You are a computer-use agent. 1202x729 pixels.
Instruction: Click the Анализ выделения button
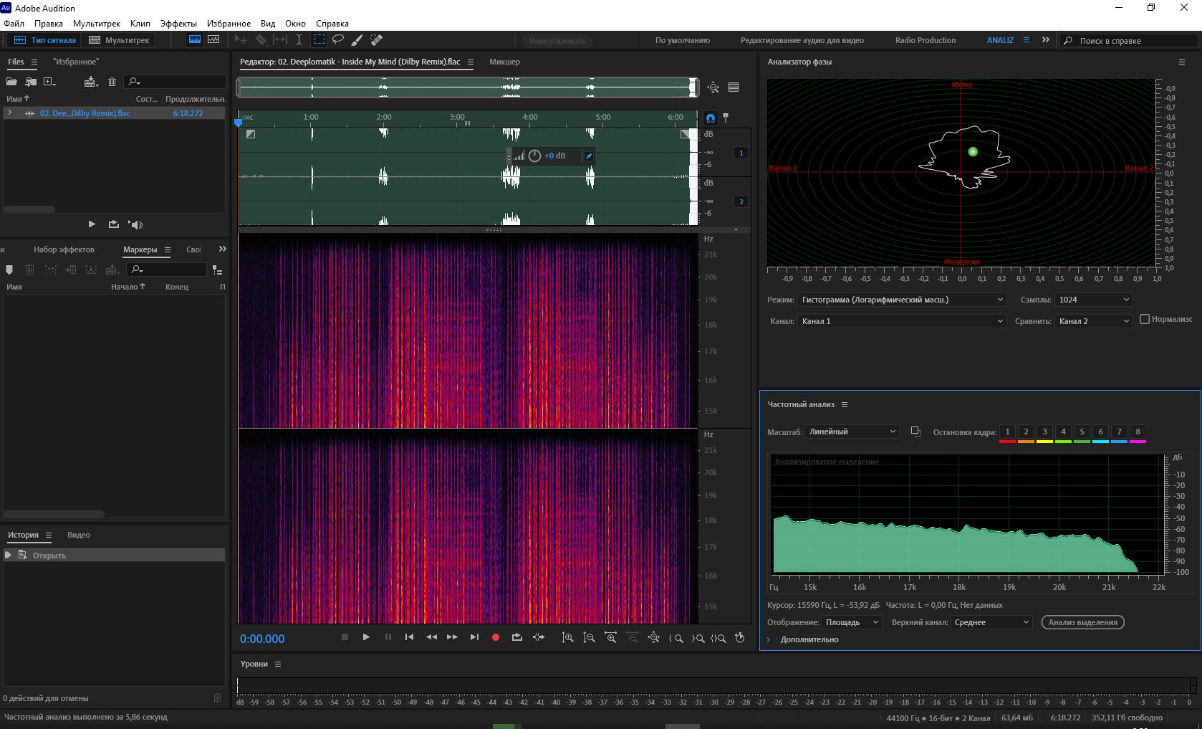click(1082, 622)
